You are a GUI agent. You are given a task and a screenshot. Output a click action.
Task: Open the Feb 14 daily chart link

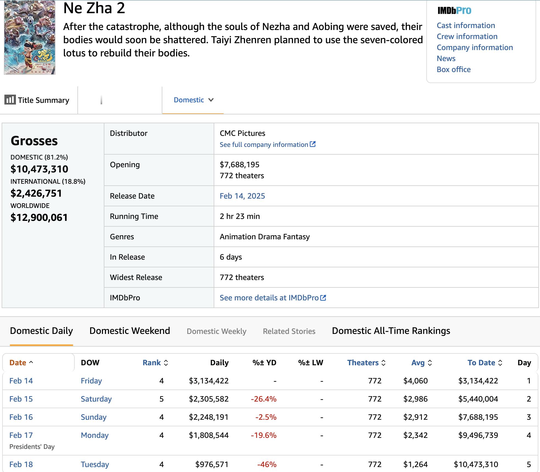21,381
